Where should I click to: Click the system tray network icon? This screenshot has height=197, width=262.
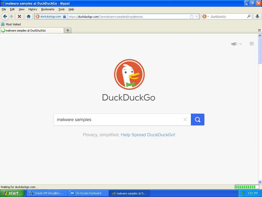(243, 193)
